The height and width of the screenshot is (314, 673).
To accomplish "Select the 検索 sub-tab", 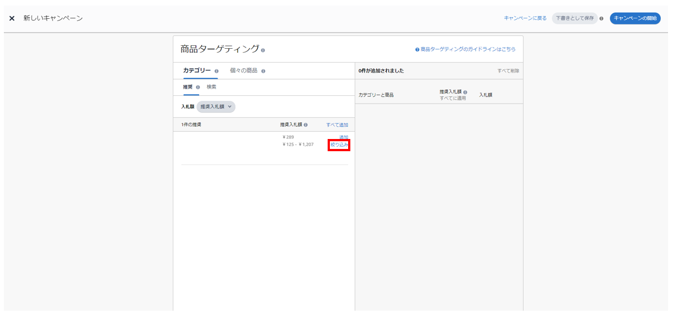I will (211, 87).
